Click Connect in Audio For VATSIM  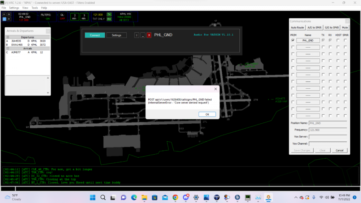click(x=95, y=35)
